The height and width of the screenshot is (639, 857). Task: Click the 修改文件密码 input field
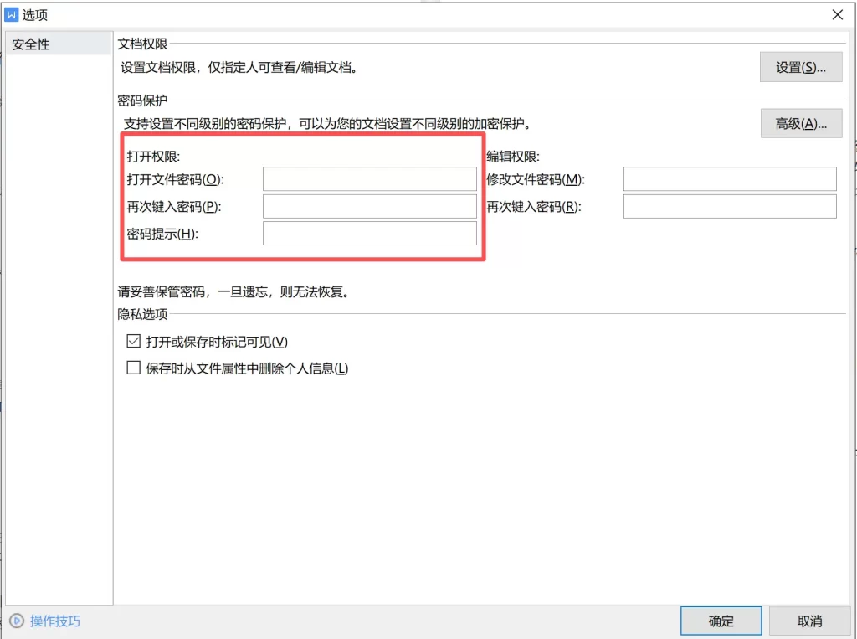coord(729,178)
